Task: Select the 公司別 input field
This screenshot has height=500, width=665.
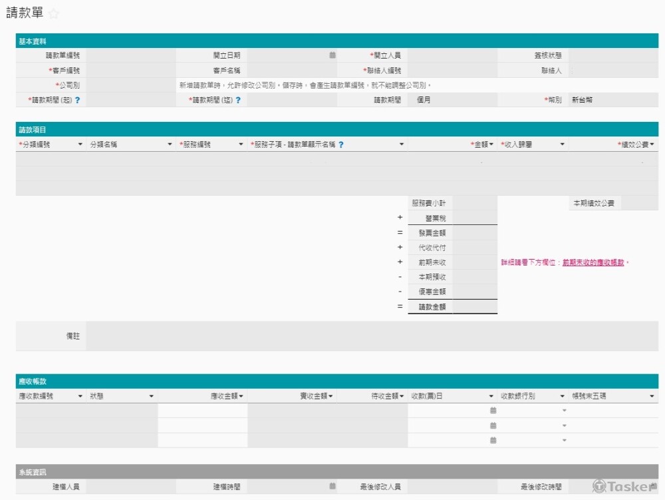Action: pyautogui.click(x=130, y=85)
